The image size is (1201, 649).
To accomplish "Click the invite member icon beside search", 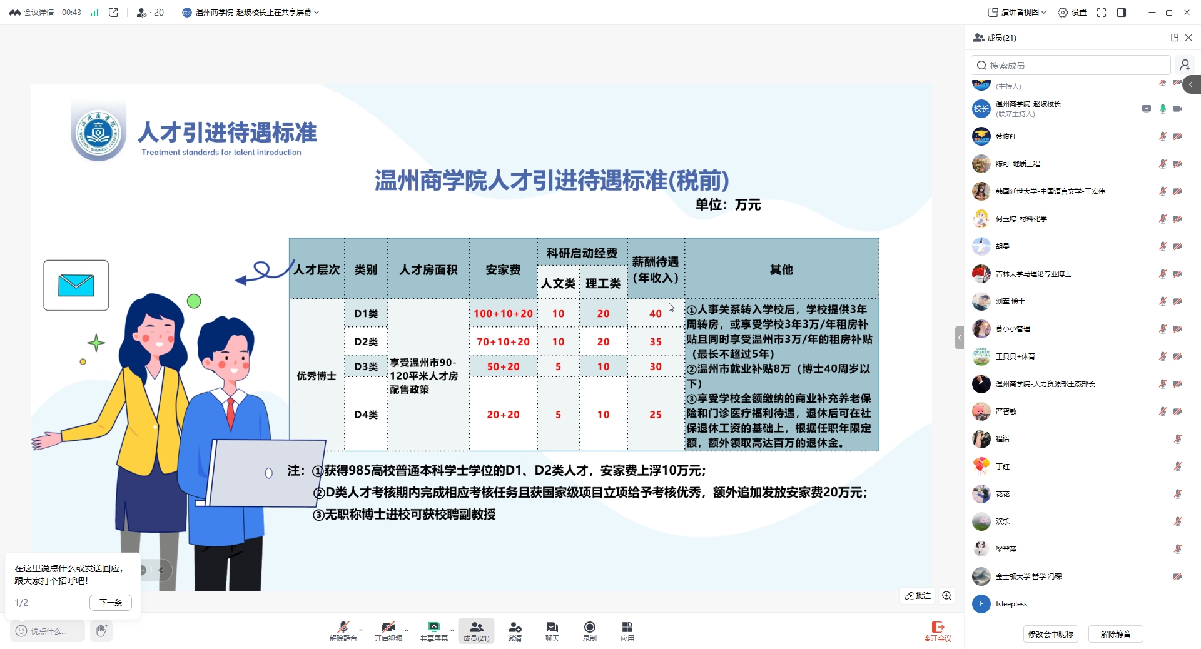I will (1185, 65).
